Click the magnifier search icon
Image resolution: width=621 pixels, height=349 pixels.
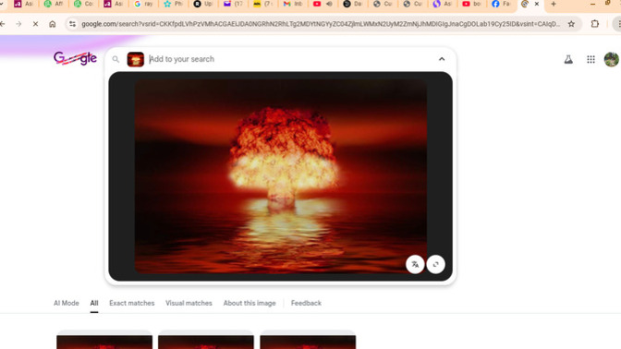pos(116,59)
